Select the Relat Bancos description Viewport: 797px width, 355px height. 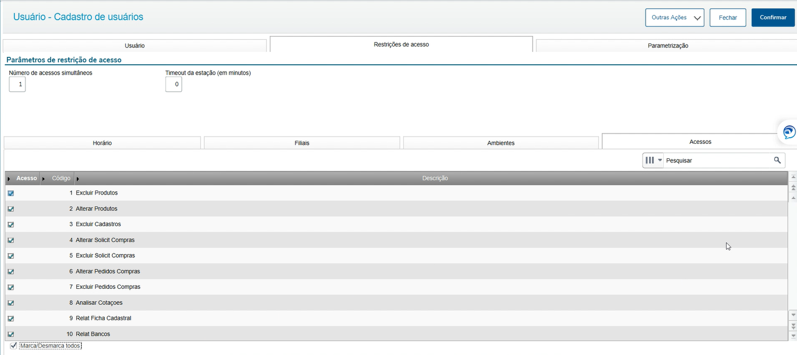(93, 334)
